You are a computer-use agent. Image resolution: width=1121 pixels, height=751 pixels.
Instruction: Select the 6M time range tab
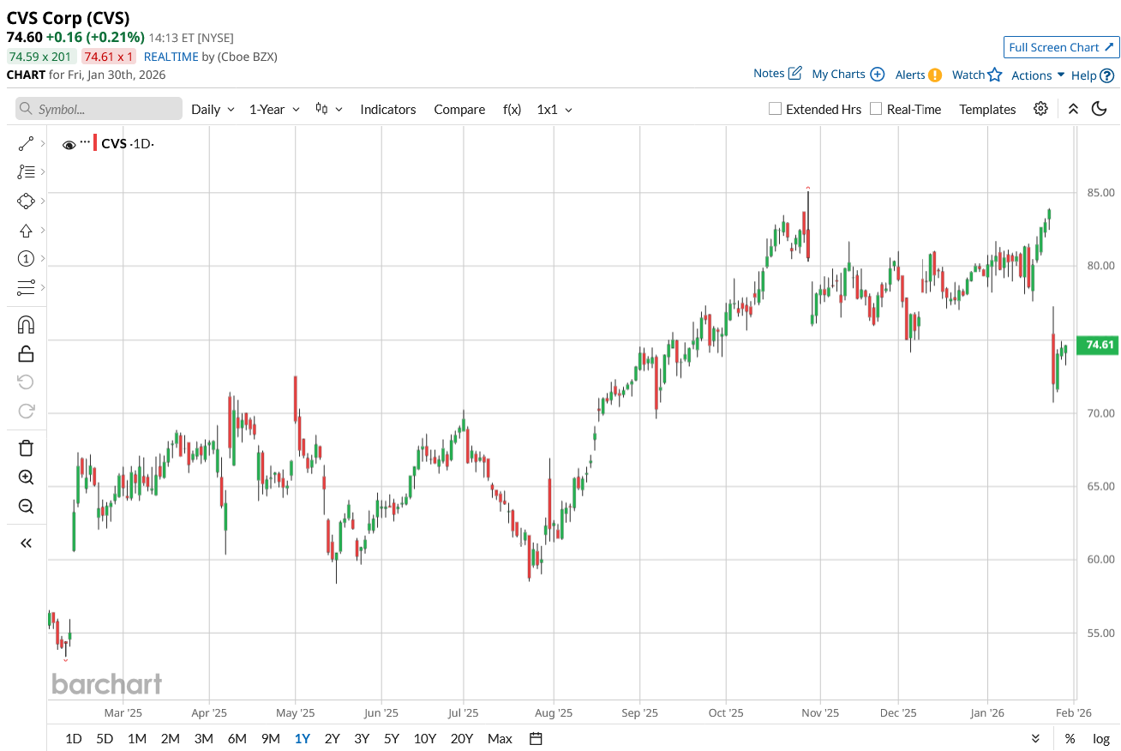click(x=237, y=738)
